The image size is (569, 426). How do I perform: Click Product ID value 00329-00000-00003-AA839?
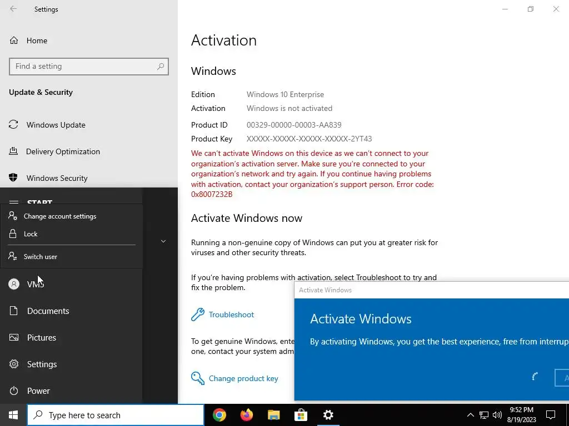point(294,125)
